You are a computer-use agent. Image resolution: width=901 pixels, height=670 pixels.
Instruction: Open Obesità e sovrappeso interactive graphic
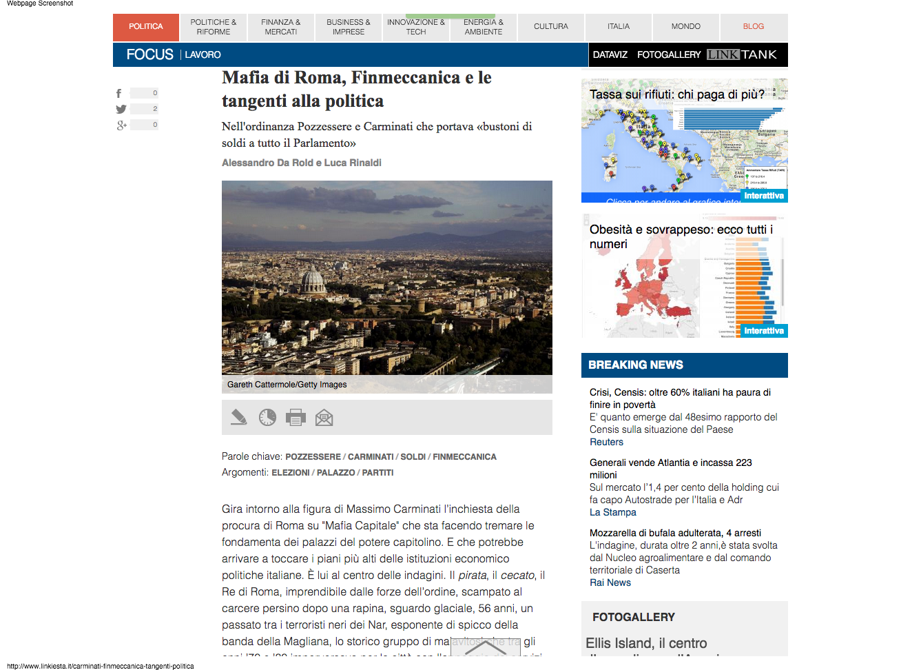[685, 276]
